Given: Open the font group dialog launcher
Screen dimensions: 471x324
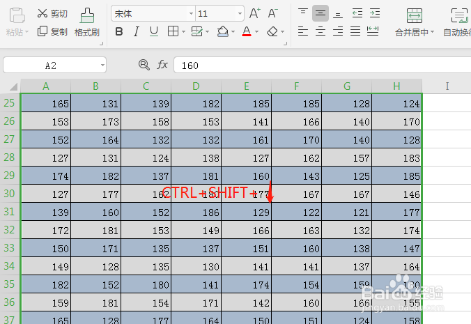Looking at the screenshot, I should coord(285,44).
